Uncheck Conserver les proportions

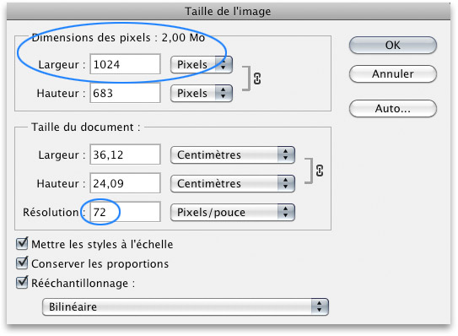[x=22, y=263]
